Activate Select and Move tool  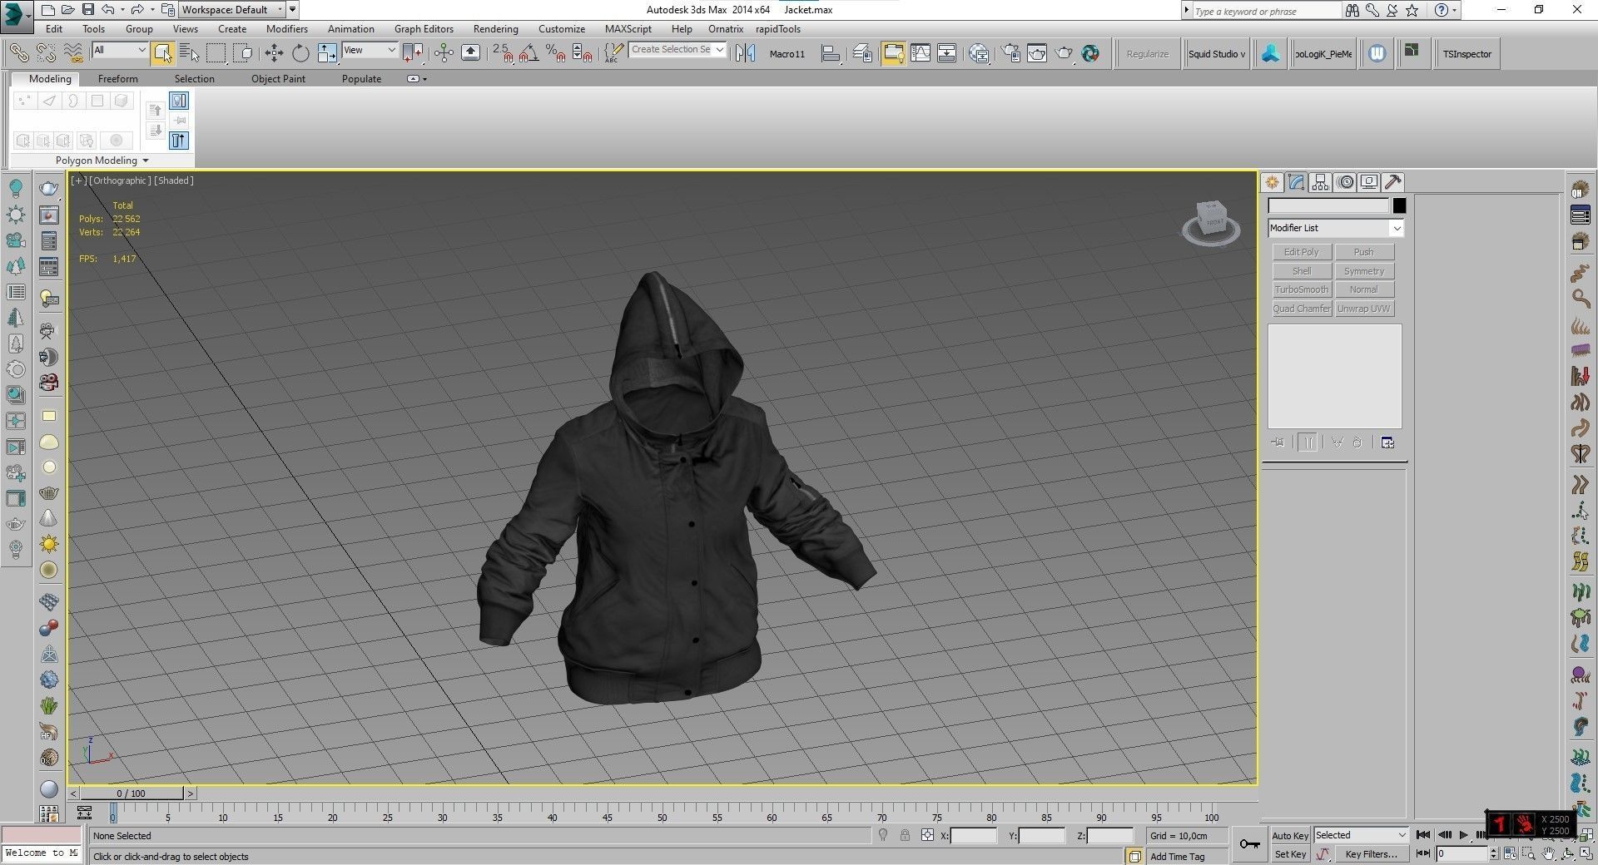tap(274, 53)
